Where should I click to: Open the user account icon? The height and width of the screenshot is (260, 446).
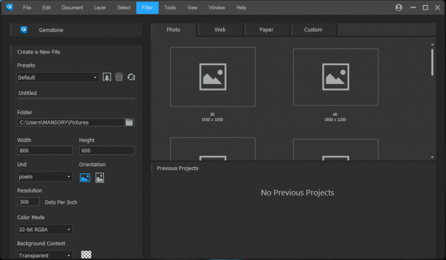pyautogui.click(x=399, y=8)
